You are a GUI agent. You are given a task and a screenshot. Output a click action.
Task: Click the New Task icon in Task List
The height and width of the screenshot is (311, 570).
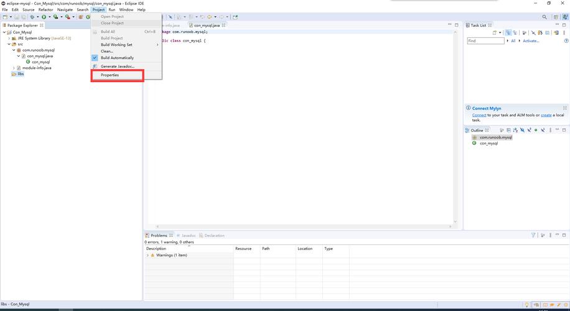494,33
